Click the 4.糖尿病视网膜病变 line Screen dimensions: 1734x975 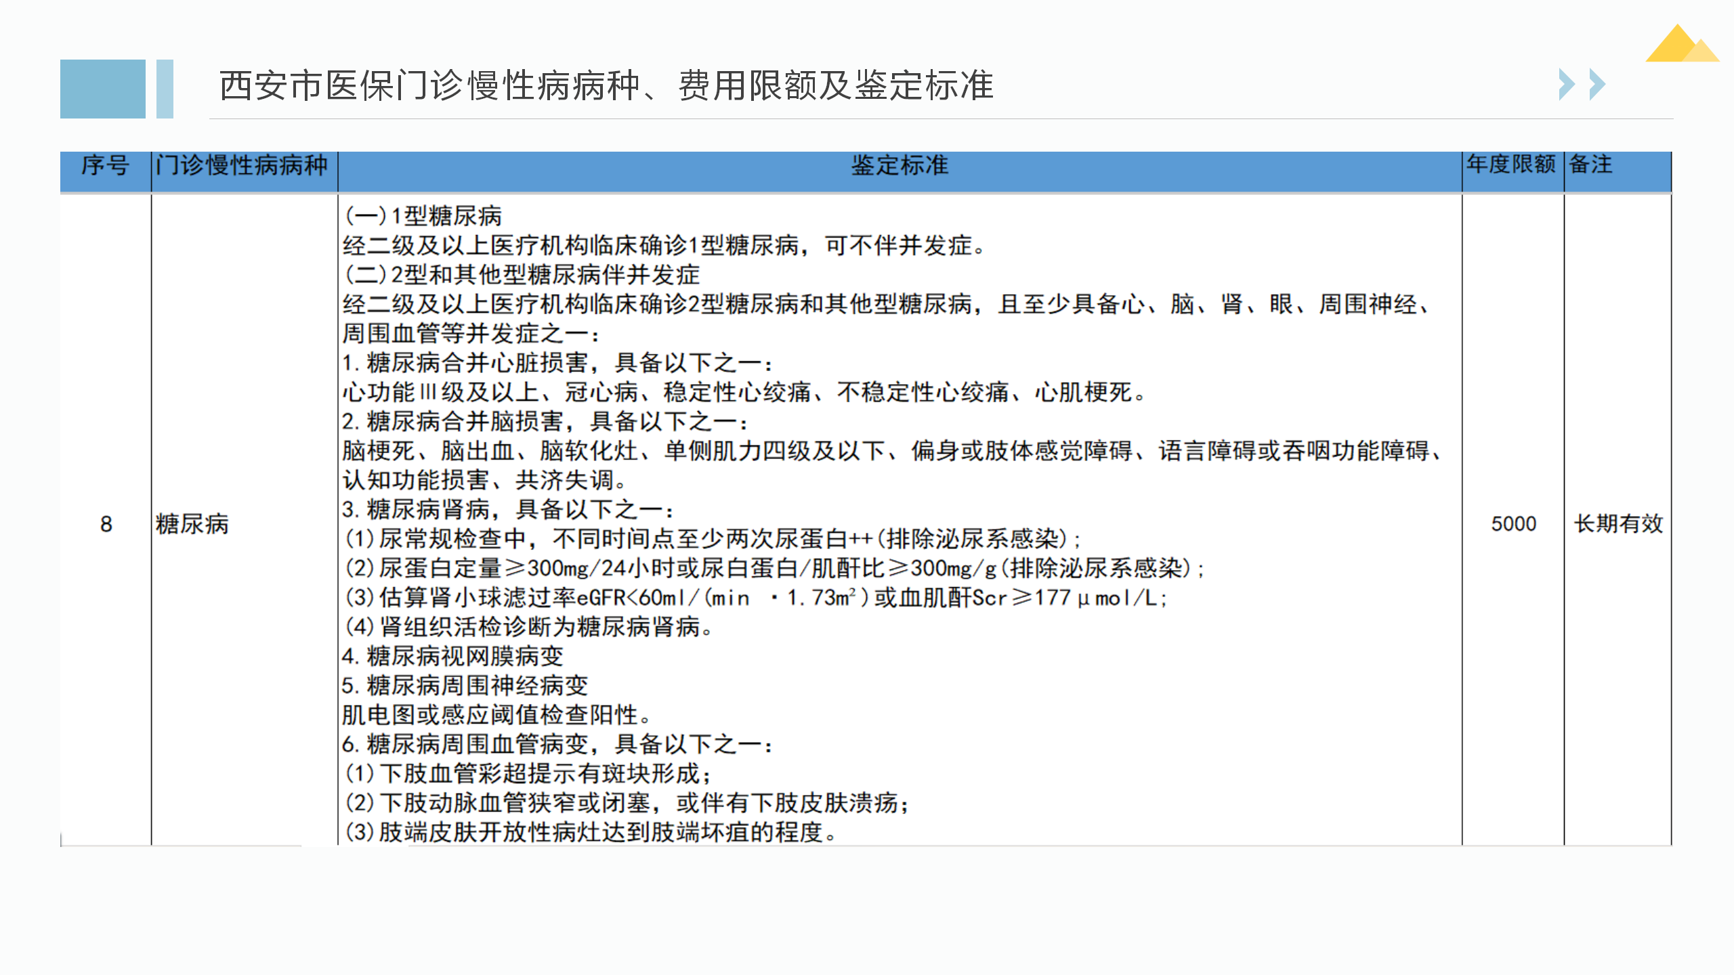click(452, 656)
